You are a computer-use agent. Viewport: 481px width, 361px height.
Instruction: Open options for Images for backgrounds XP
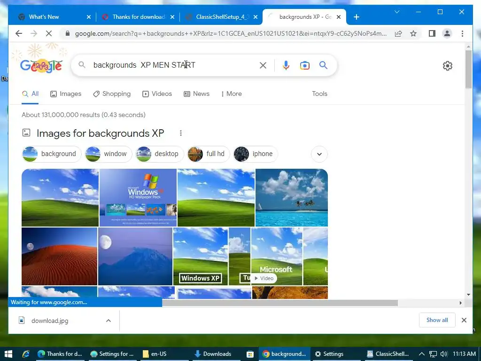click(x=181, y=133)
